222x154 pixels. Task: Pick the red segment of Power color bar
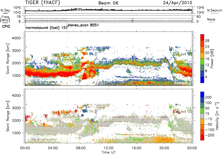tap(202, 38)
